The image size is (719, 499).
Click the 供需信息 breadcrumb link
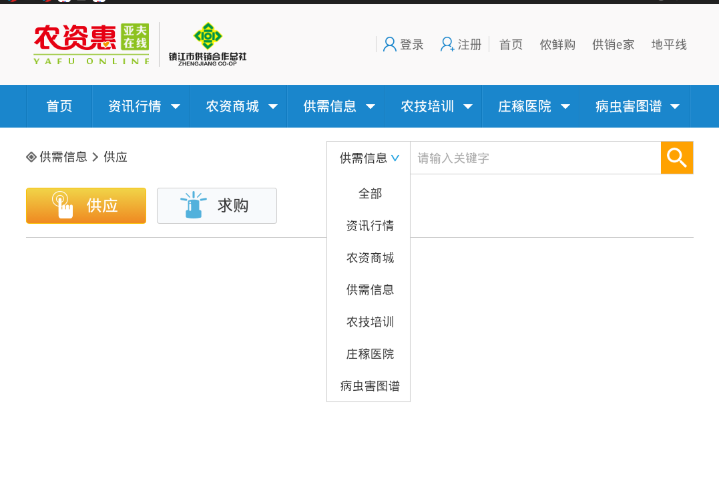click(x=63, y=157)
